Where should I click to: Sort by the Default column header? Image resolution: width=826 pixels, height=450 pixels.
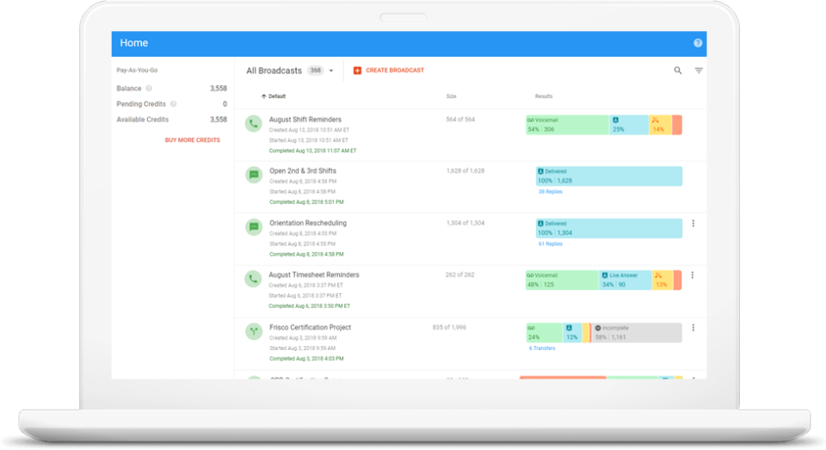click(x=274, y=96)
